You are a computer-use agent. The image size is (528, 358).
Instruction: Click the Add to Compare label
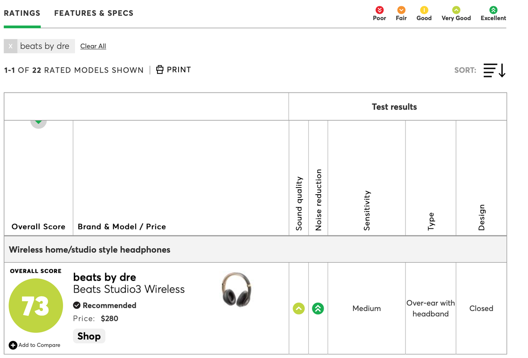coord(39,345)
